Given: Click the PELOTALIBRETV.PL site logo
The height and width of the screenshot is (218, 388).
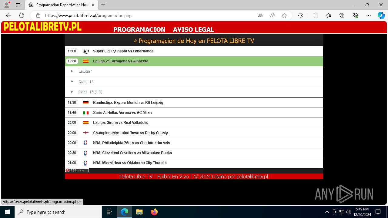Looking at the screenshot, I should click(42, 27).
